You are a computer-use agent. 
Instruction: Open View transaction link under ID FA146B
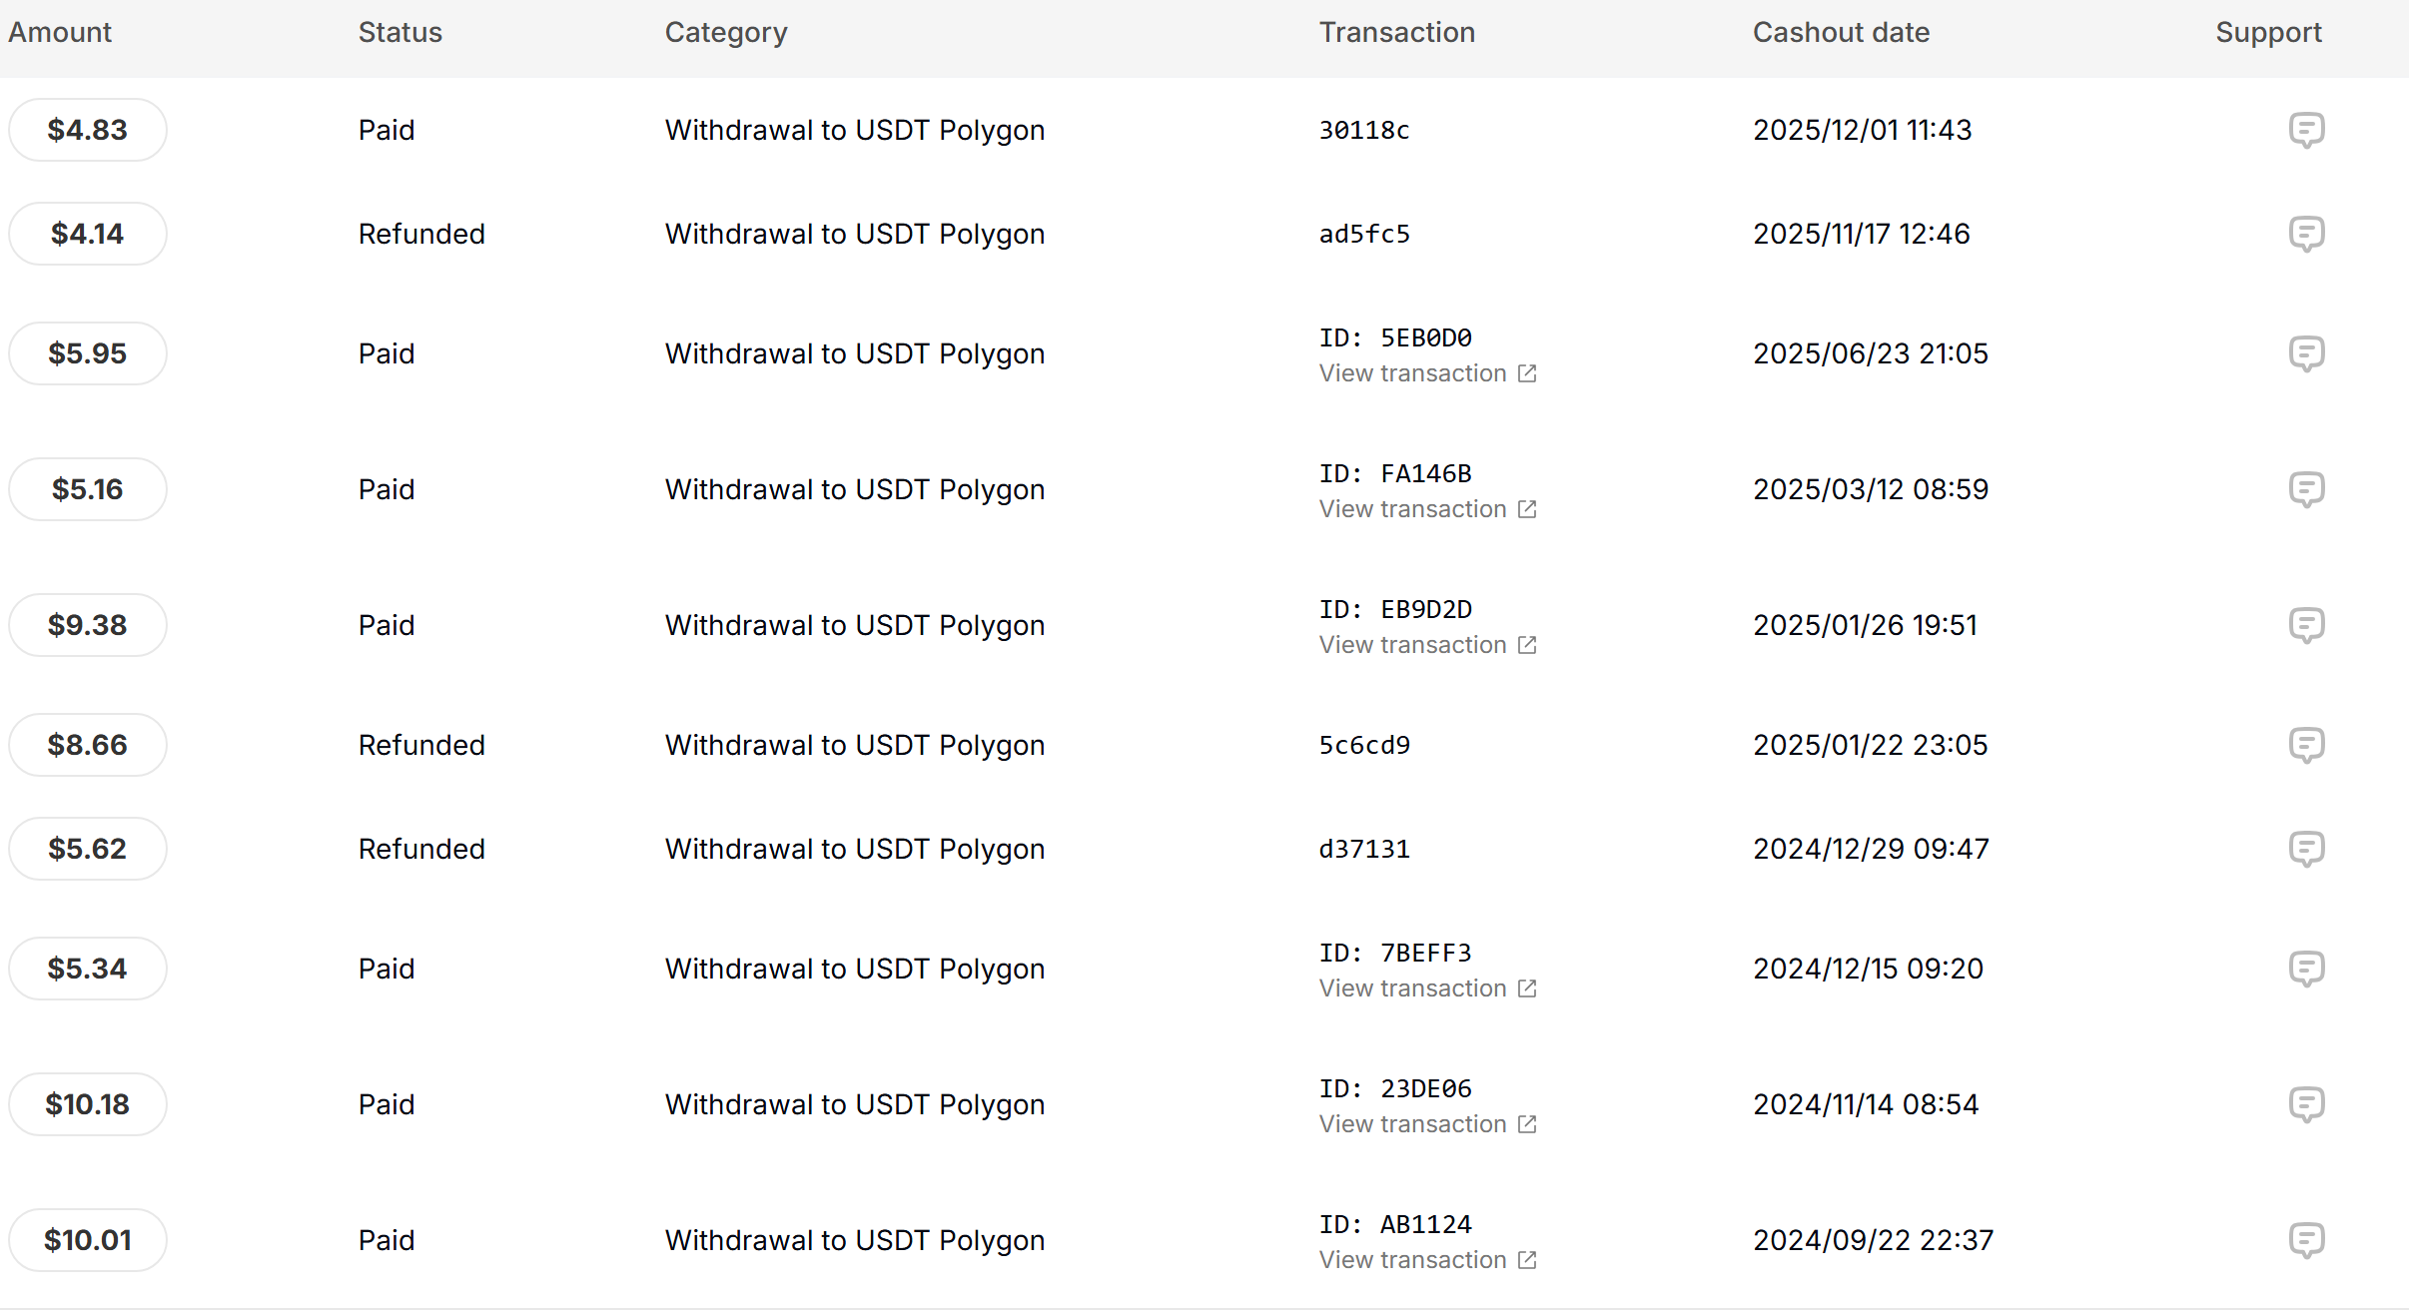1426,509
